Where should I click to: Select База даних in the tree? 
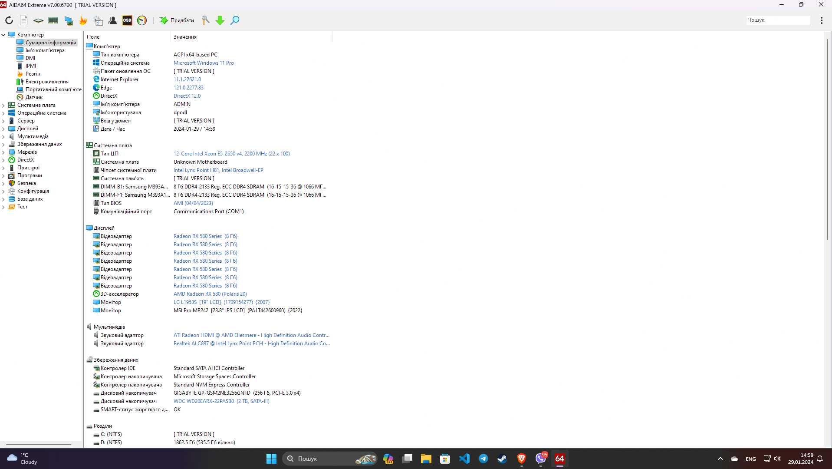[30, 199]
